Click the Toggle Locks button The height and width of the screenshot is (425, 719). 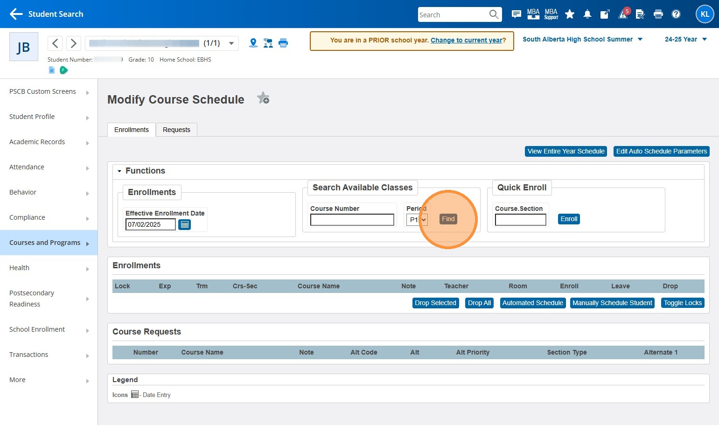tap(683, 303)
